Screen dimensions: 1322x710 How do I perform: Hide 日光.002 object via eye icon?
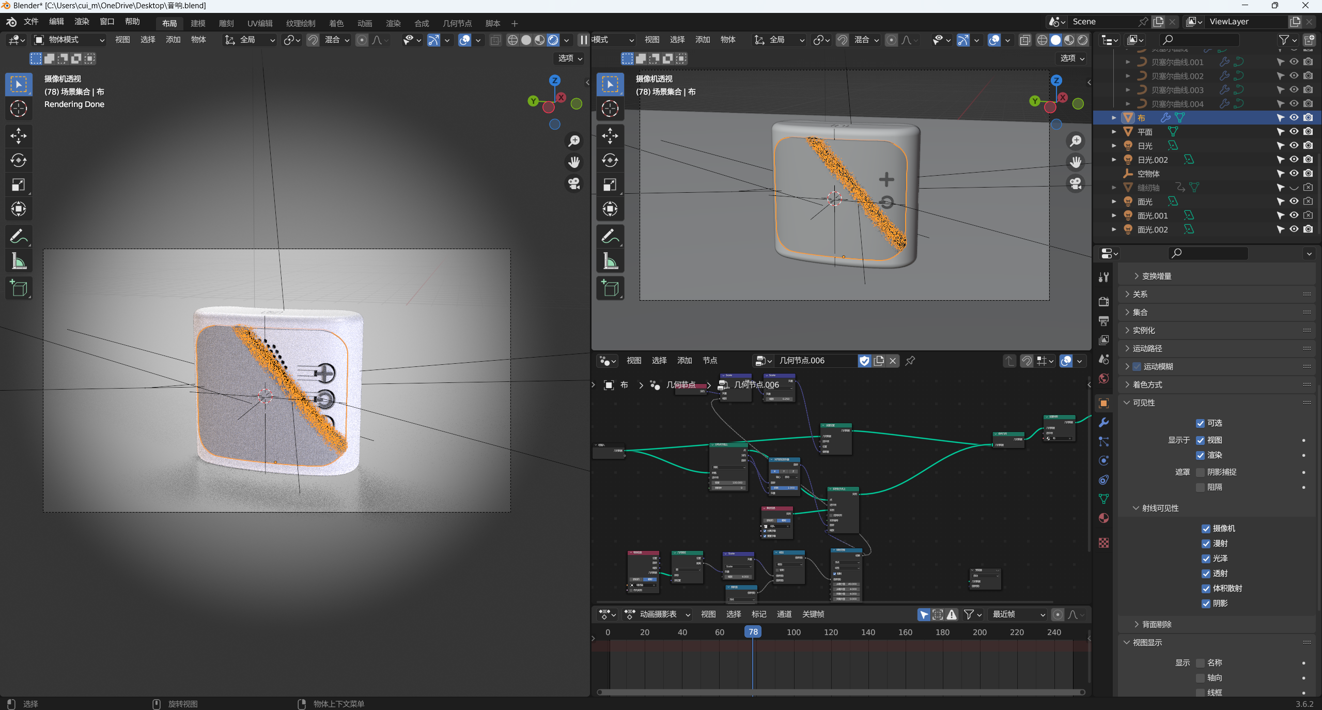tap(1294, 160)
